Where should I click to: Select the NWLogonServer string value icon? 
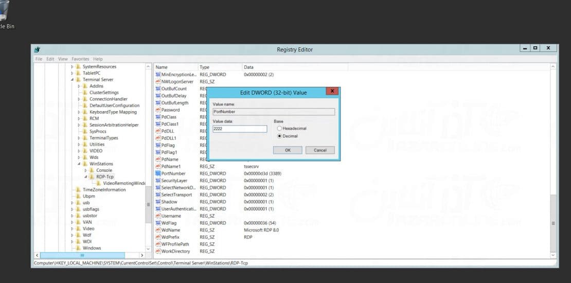(x=158, y=82)
